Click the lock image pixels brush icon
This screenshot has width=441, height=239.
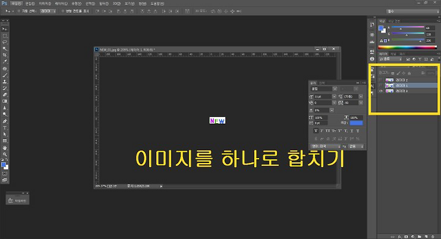398,73
